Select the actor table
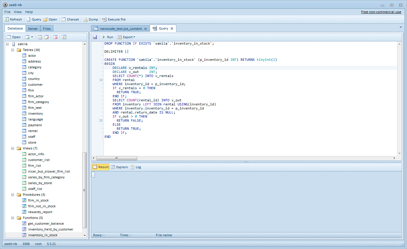 (x=32, y=56)
